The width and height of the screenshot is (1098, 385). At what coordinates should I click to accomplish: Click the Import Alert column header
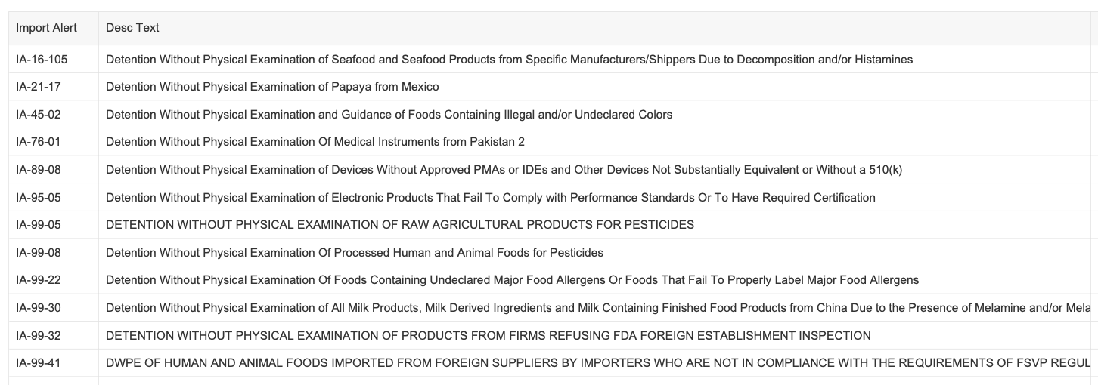click(46, 28)
